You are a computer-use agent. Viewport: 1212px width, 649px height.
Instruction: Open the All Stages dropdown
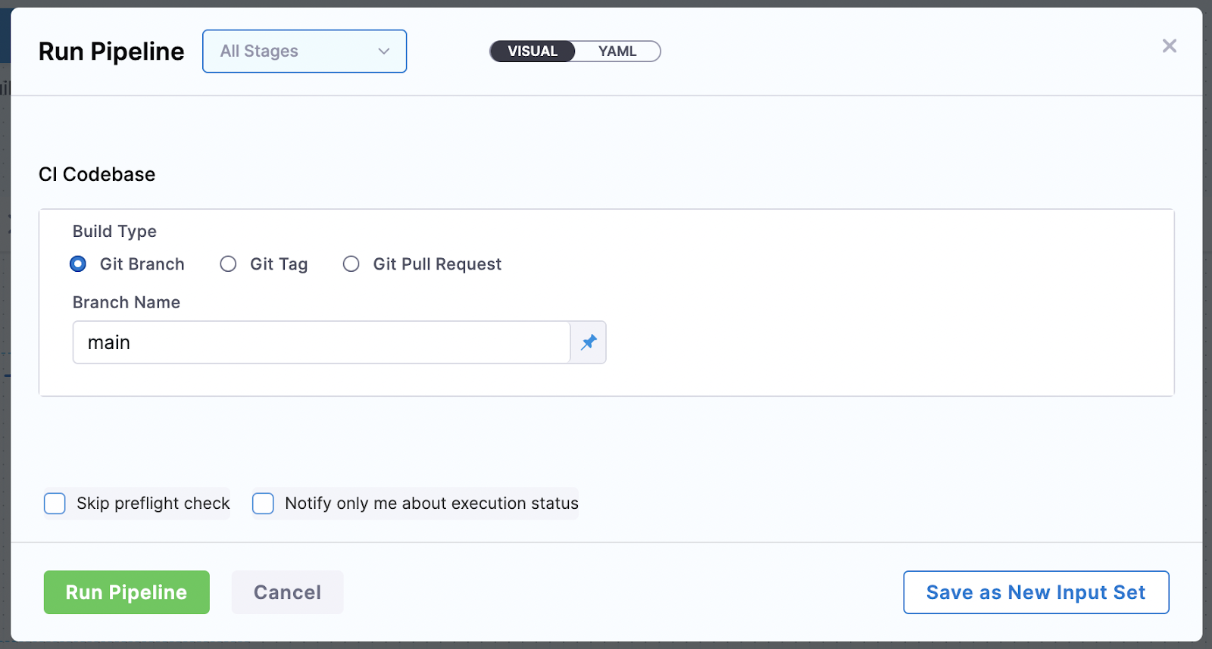click(x=305, y=51)
